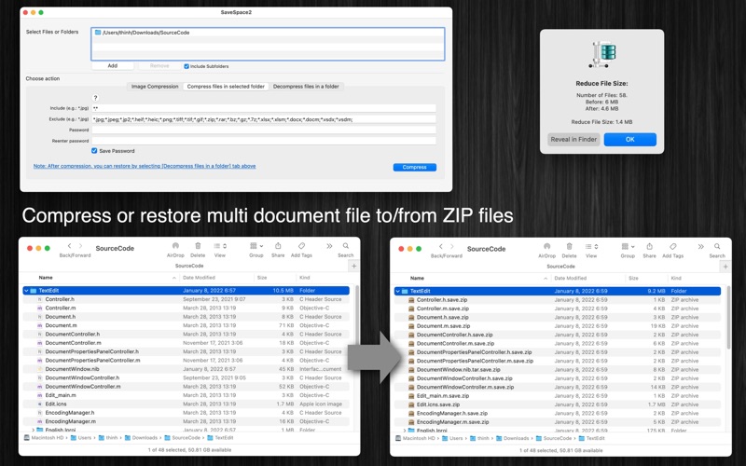Screen dimensions: 746x466
Task: Click Delete trash icon in right Finder window
Action: pyautogui.click(x=570, y=246)
